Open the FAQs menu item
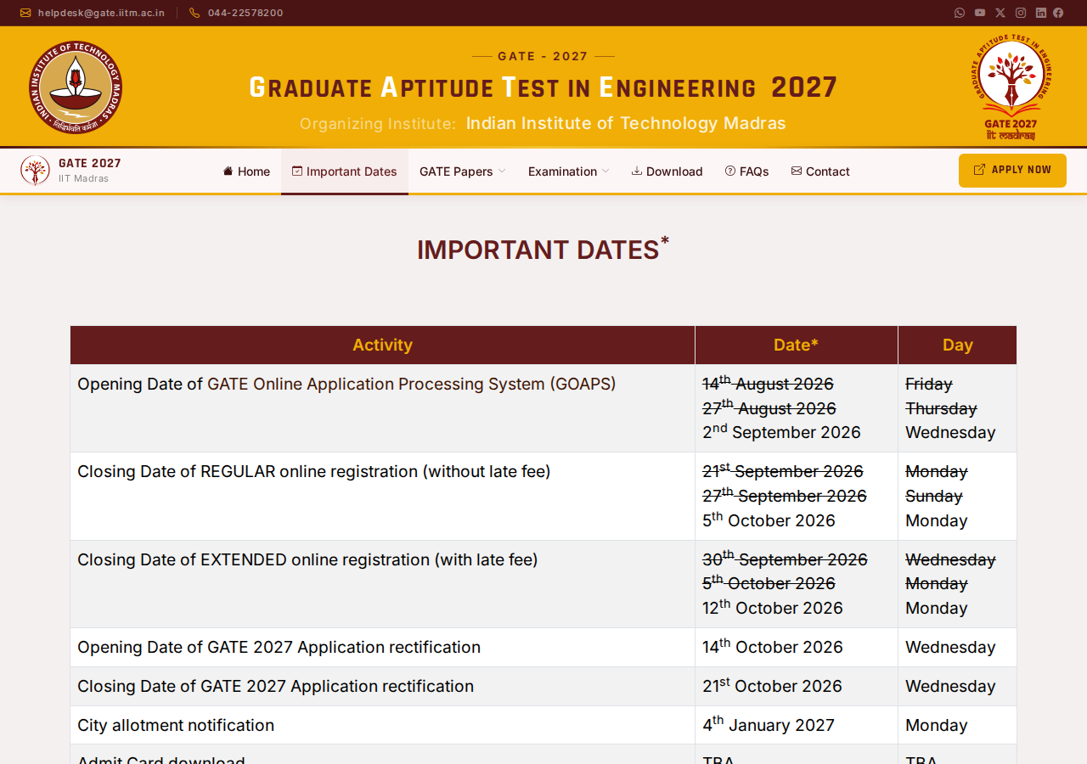This screenshot has height=764, width=1087. pos(746,171)
